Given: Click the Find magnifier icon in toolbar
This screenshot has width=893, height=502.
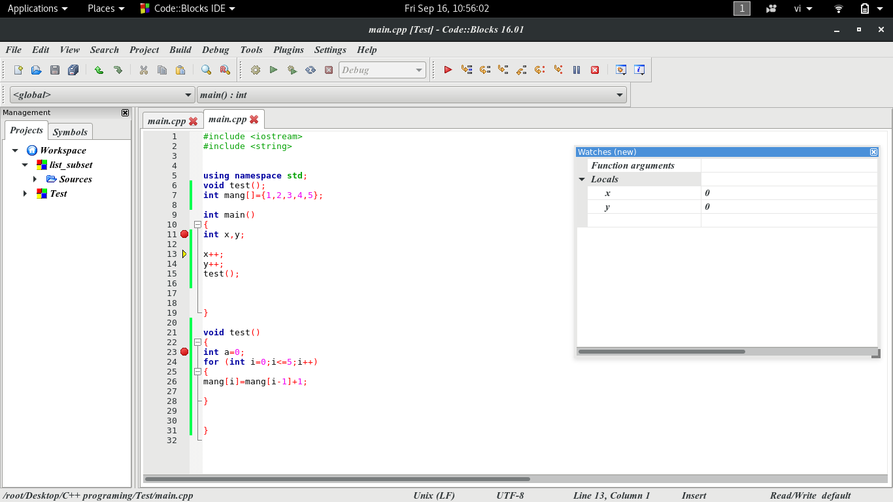Looking at the screenshot, I should (x=206, y=70).
